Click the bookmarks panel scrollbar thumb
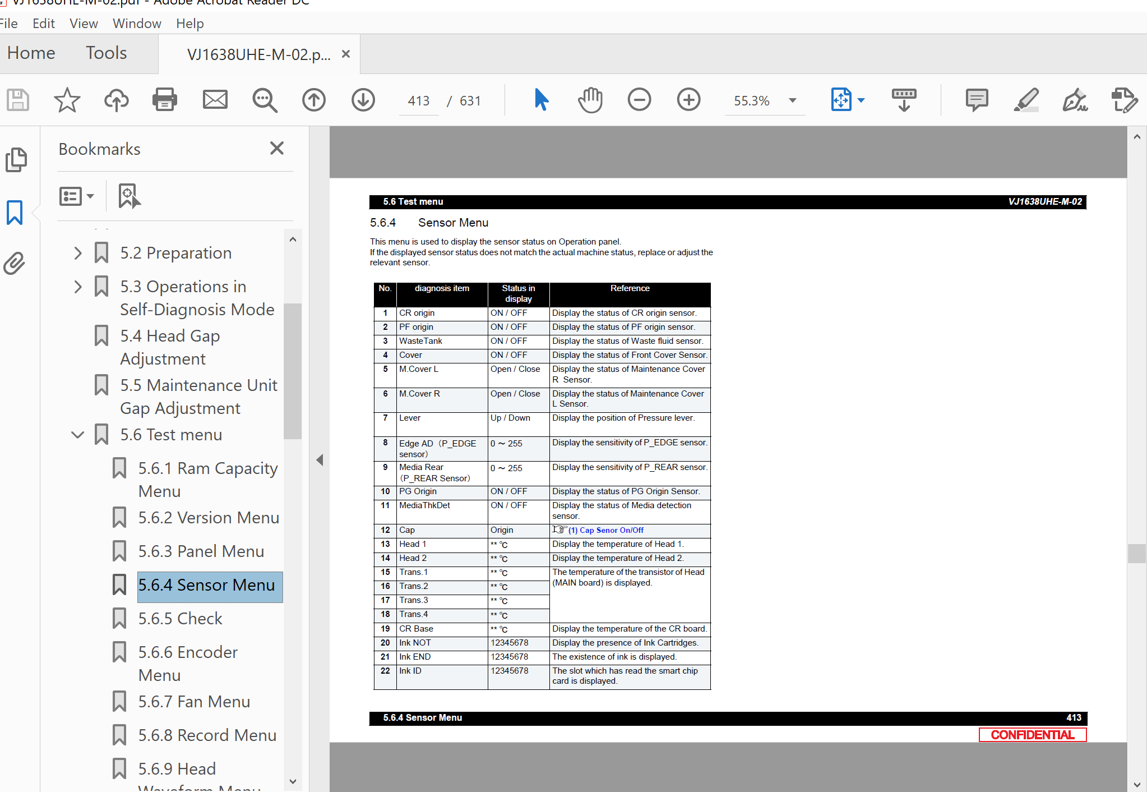This screenshot has height=792, width=1147. (292, 371)
